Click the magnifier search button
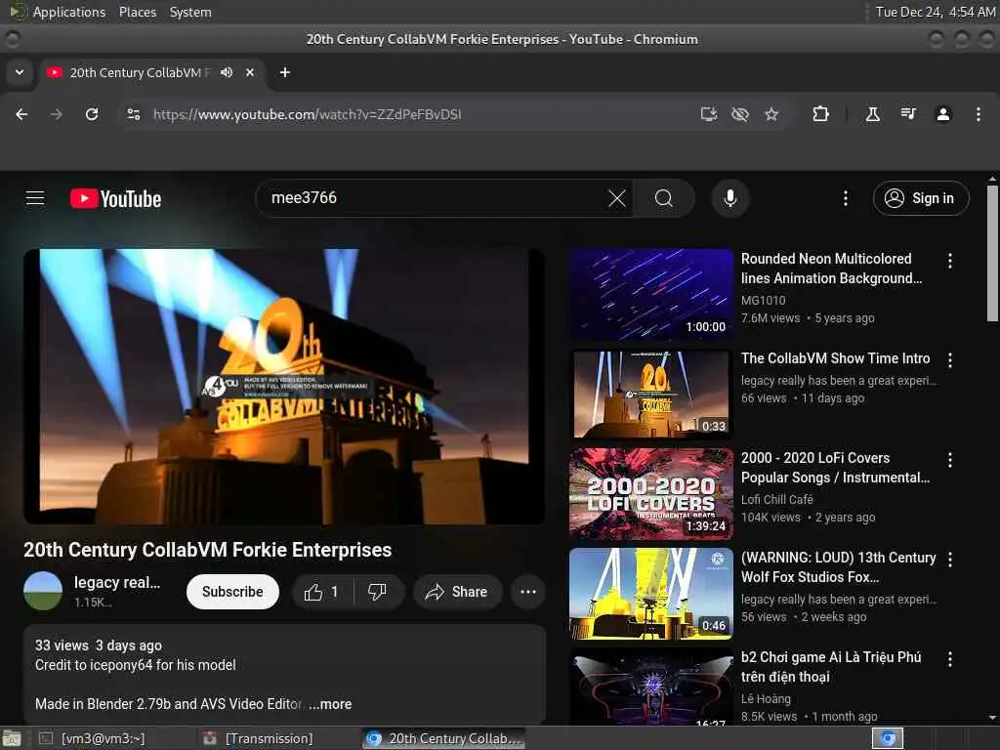Viewport: 1000px width, 750px height. 664,198
